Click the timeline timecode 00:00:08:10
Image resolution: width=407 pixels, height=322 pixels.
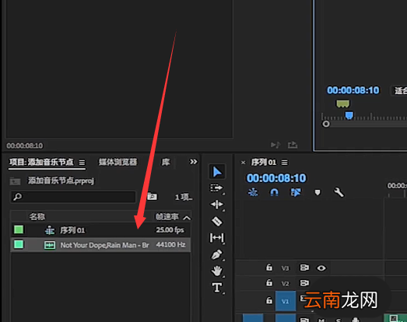(x=276, y=178)
